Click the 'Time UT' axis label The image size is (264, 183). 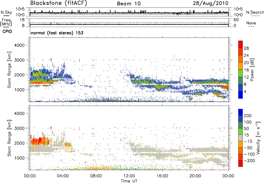pos(129,181)
